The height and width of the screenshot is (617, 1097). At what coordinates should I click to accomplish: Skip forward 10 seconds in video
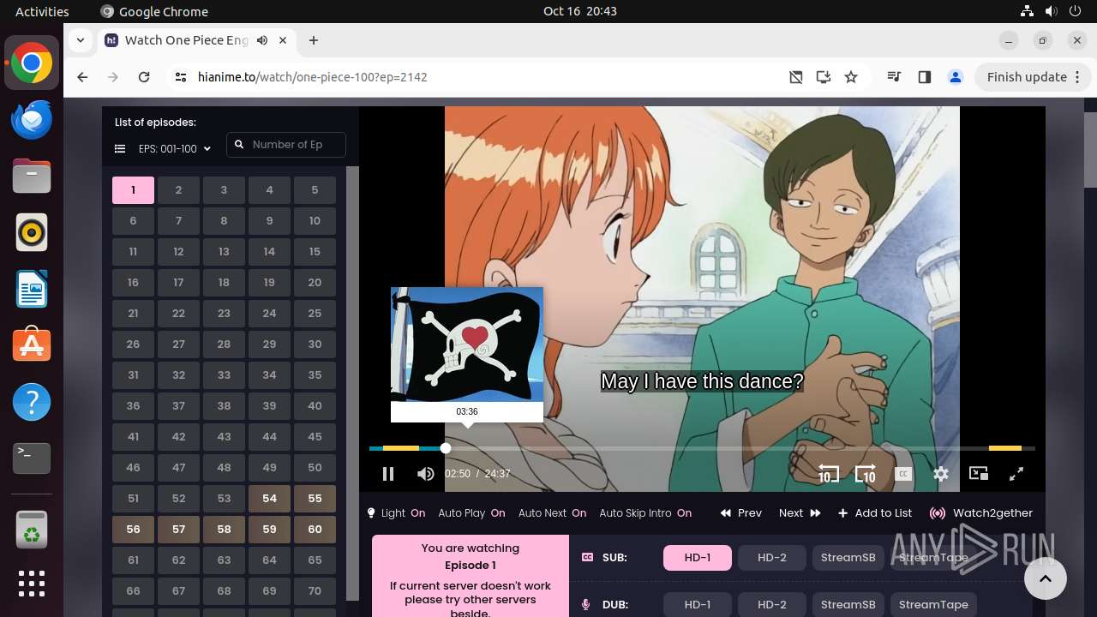(x=866, y=474)
